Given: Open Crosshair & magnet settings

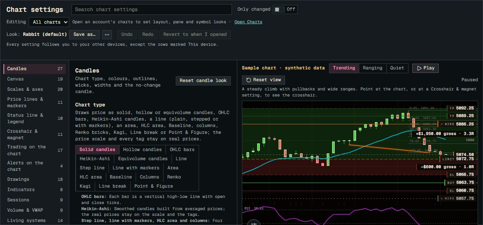Looking at the screenshot, I should 35,134.
